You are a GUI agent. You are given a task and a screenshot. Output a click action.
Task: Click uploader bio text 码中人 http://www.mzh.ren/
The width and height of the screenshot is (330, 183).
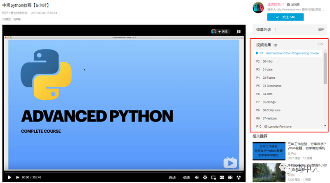[295, 9]
